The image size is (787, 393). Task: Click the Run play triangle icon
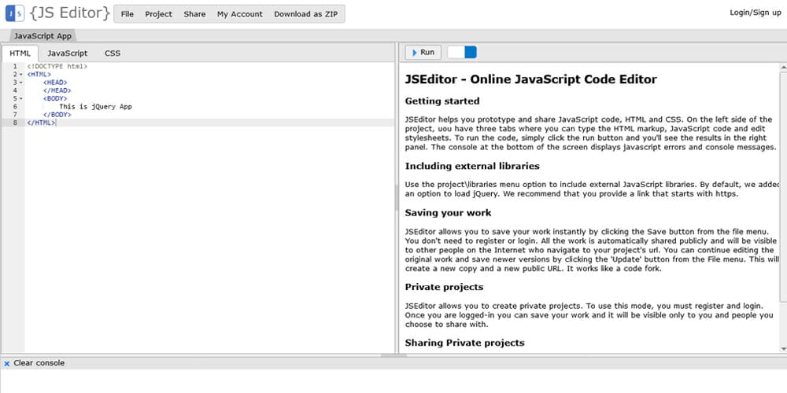pyautogui.click(x=415, y=53)
